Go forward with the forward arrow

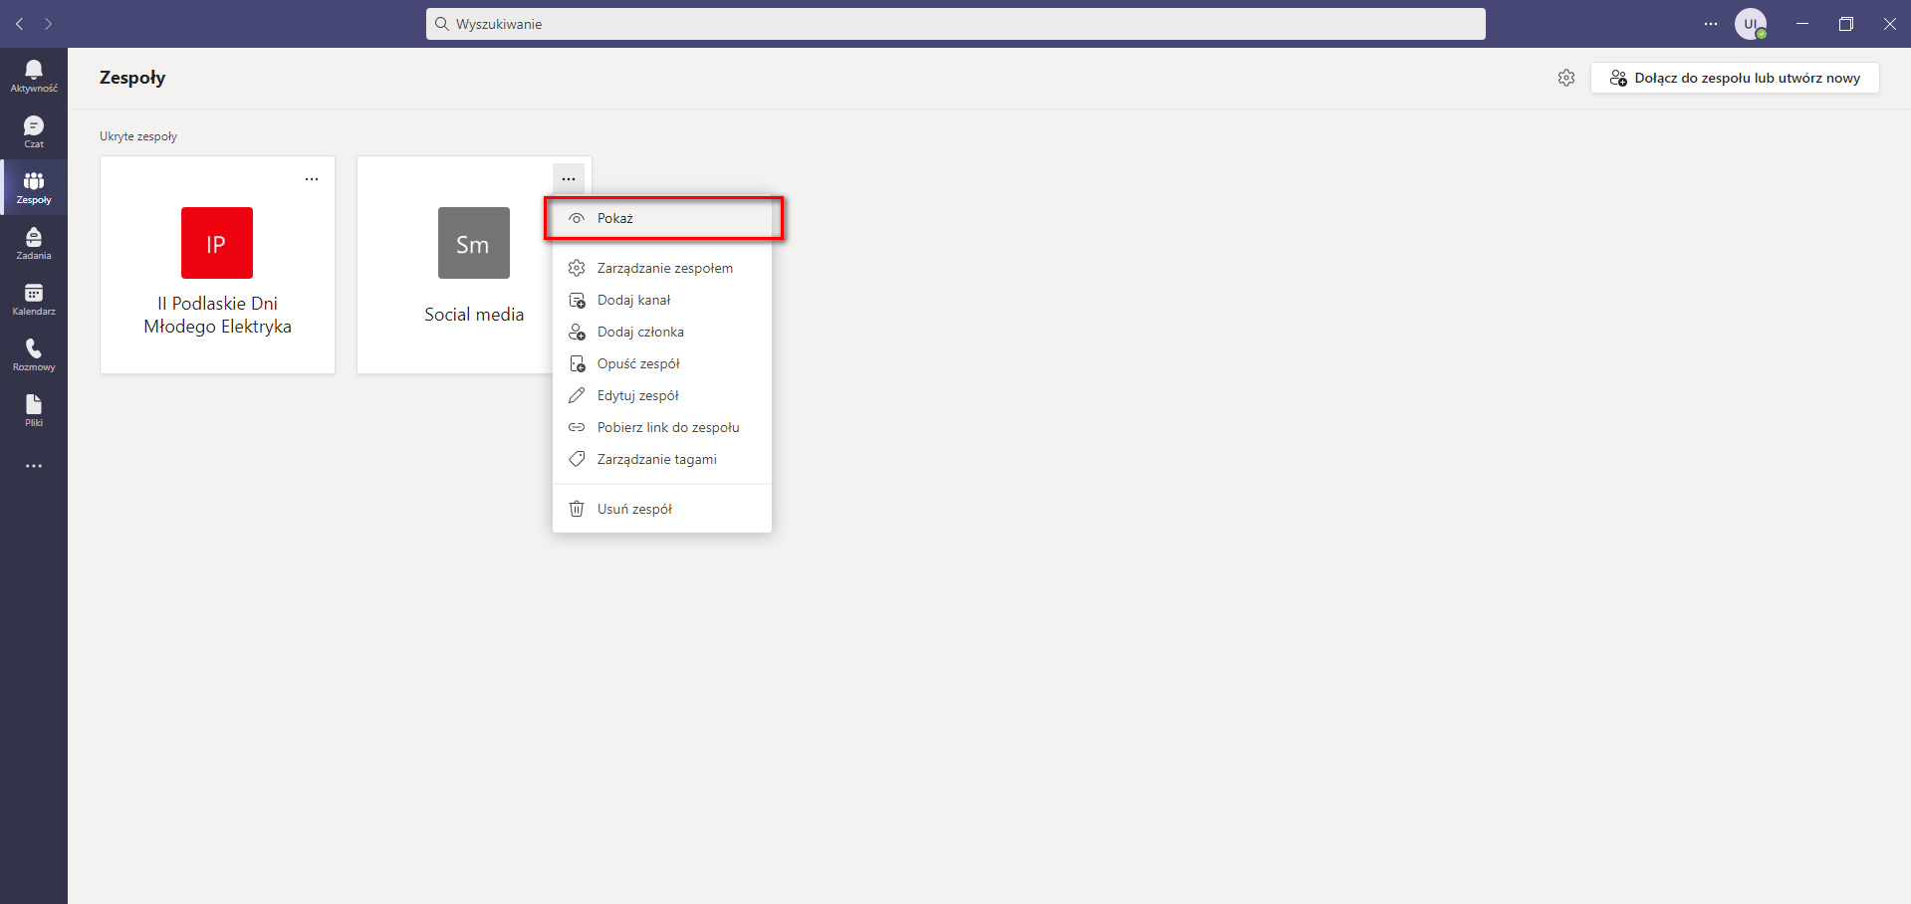tap(48, 24)
